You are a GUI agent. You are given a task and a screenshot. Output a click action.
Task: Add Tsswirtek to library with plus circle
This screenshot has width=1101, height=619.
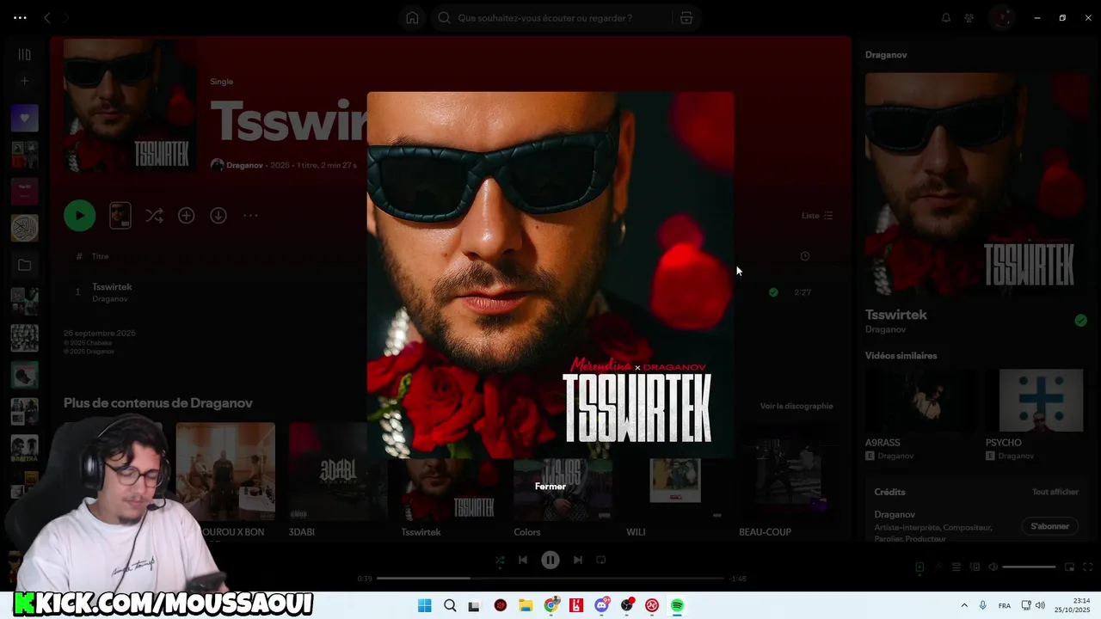click(x=187, y=216)
